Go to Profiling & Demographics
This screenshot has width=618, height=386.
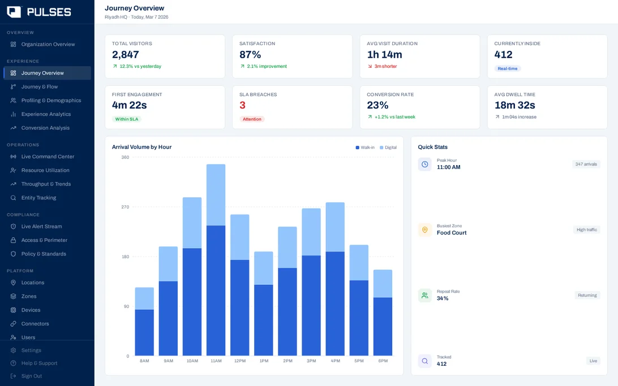tap(48, 101)
